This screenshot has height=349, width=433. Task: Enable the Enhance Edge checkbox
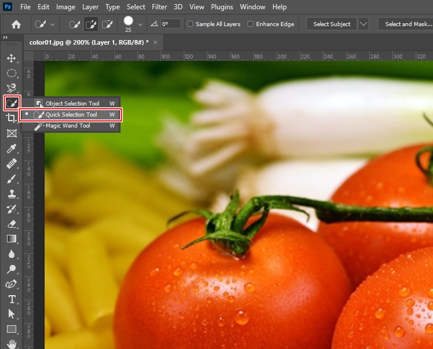click(x=250, y=24)
